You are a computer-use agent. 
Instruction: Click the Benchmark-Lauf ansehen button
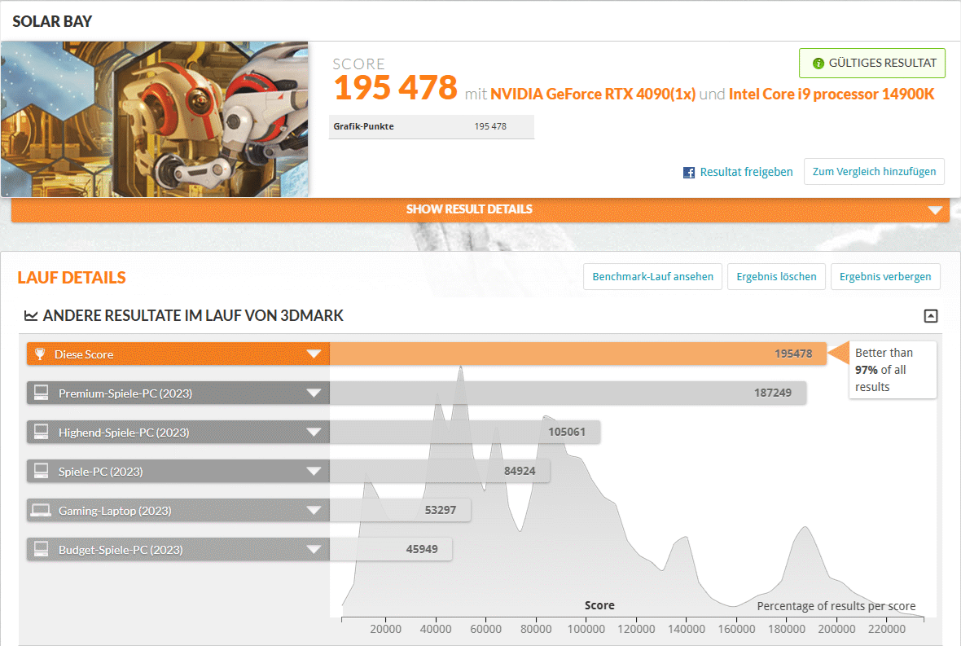652,277
